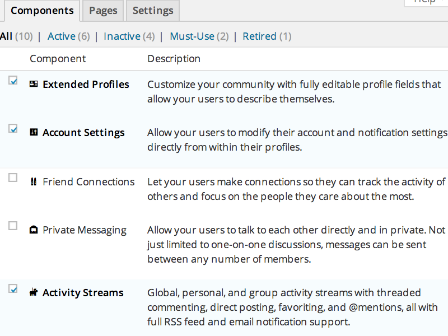
Task: Click the Activity Streams component icon
Action: 34,292
